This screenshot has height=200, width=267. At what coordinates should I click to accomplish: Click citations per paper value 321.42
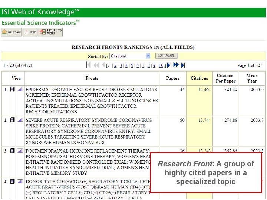pos(231,90)
